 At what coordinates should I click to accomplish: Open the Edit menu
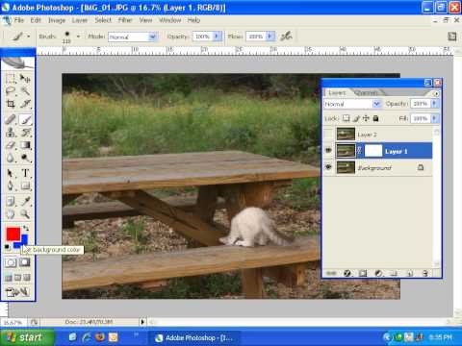36,20
